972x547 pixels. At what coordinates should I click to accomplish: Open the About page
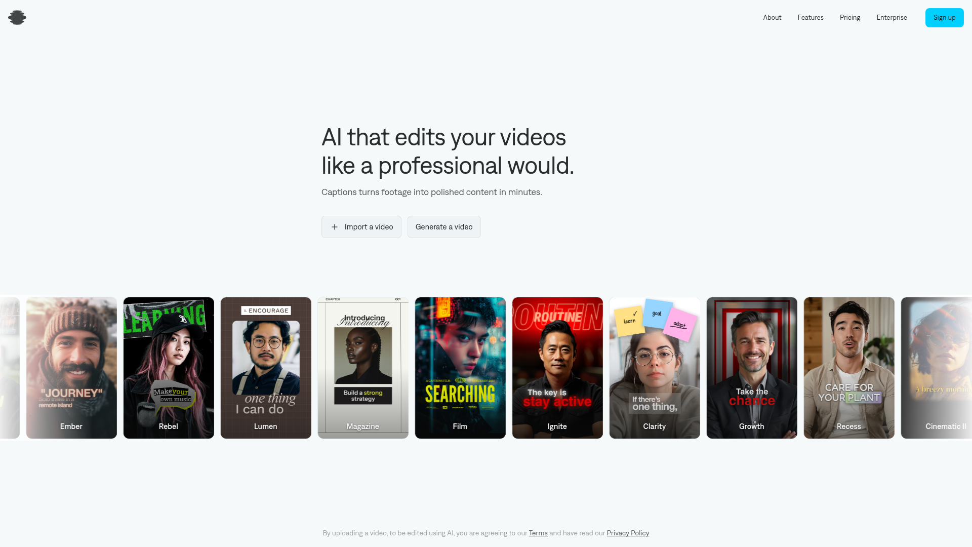click(x=772, y=17)
